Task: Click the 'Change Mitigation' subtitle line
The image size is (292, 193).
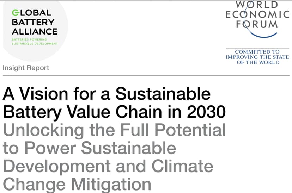Action: pos(77,184)
